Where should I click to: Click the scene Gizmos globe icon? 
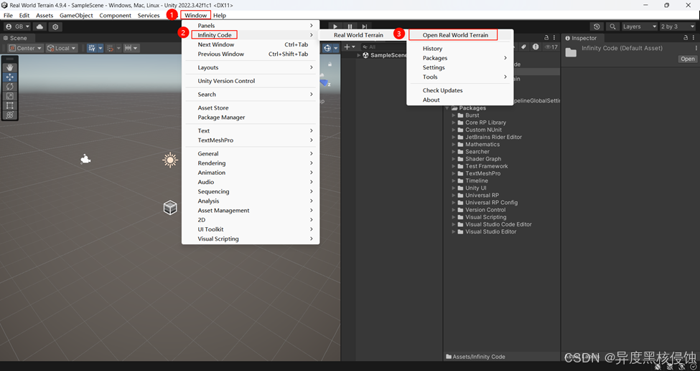[x=327, y=48]
